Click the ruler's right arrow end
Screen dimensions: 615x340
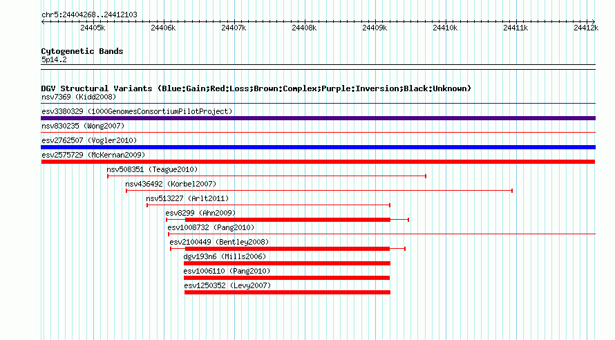(x=594, y=21)
